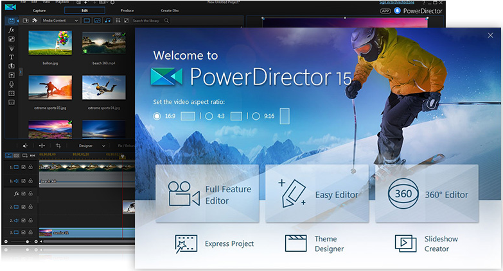Screen dimensions: 503x271
Task: Toggle the audio filter in the media library
Action: [107, 21]
